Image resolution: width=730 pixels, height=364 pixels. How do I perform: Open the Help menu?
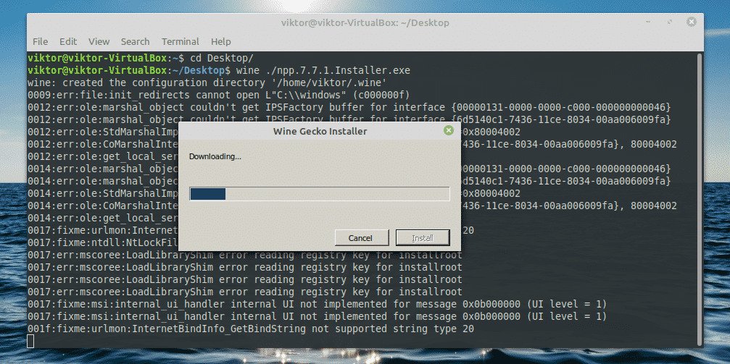coord(220,41)
